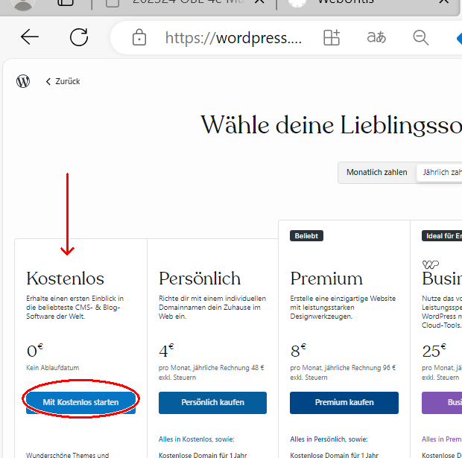
Task: Click Alles in Kostenlos, sowie text
Action: tap(196, 439)
